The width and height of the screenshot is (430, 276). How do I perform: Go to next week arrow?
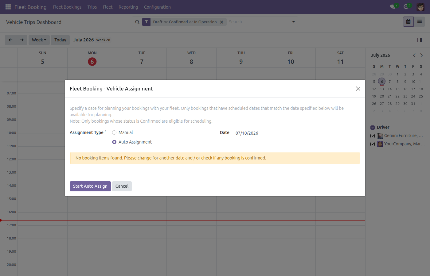[22, 40]
